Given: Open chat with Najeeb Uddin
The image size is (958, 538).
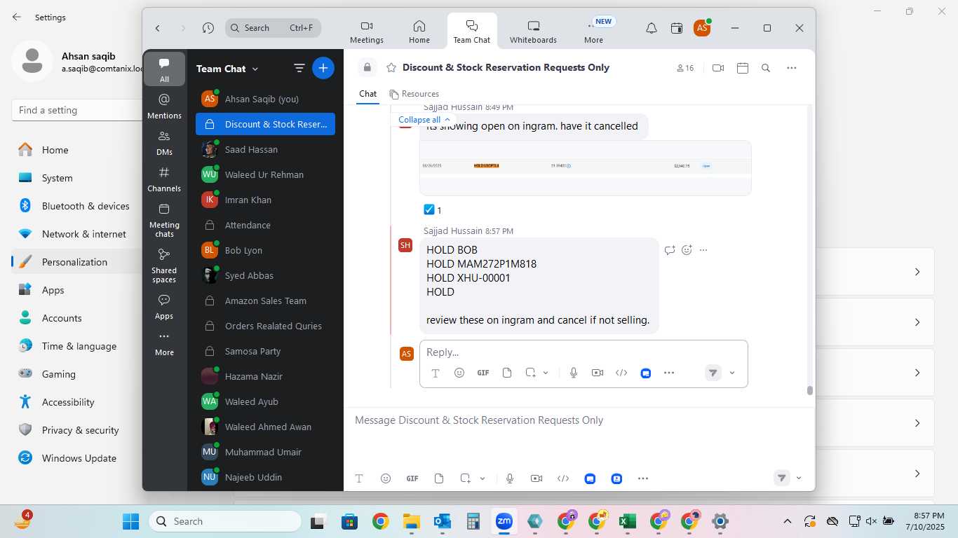Looking at the screenshot, I should click(x=265, y=477).
